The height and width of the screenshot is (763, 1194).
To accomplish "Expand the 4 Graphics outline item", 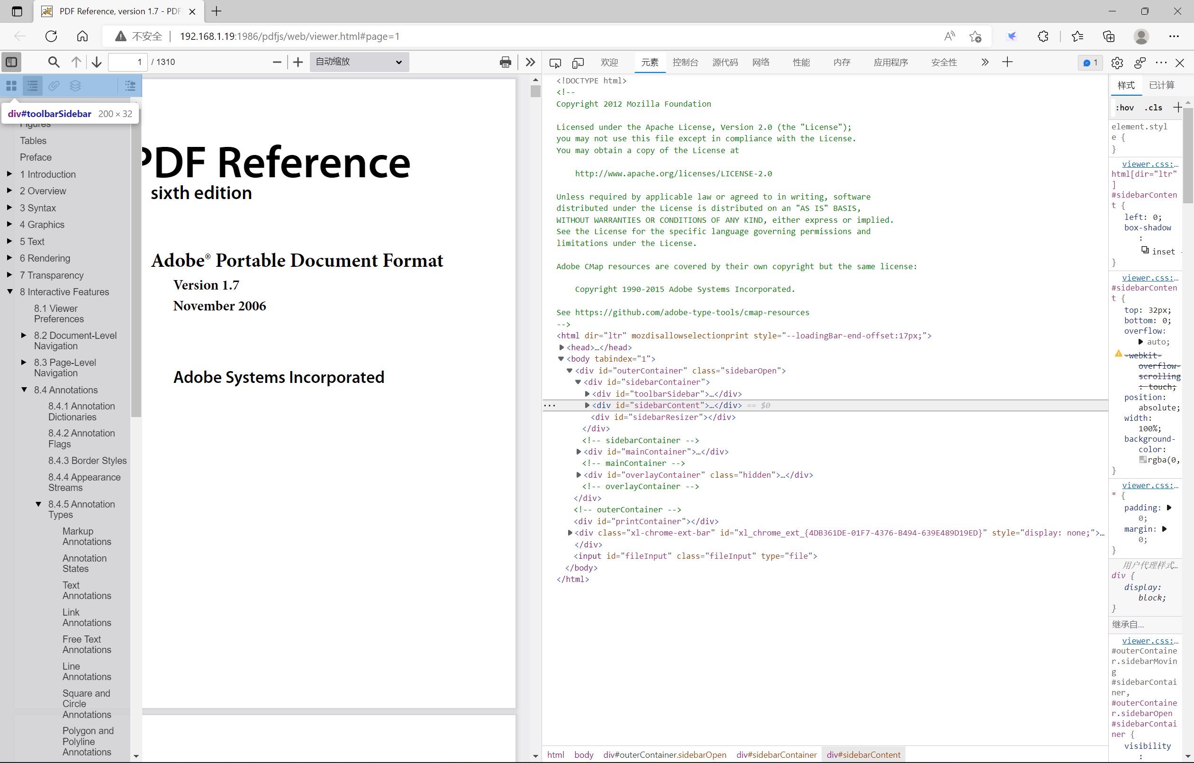I will click(x=9, y=224).
